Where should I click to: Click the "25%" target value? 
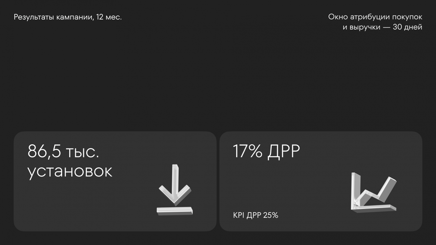(x=271, y=215)
